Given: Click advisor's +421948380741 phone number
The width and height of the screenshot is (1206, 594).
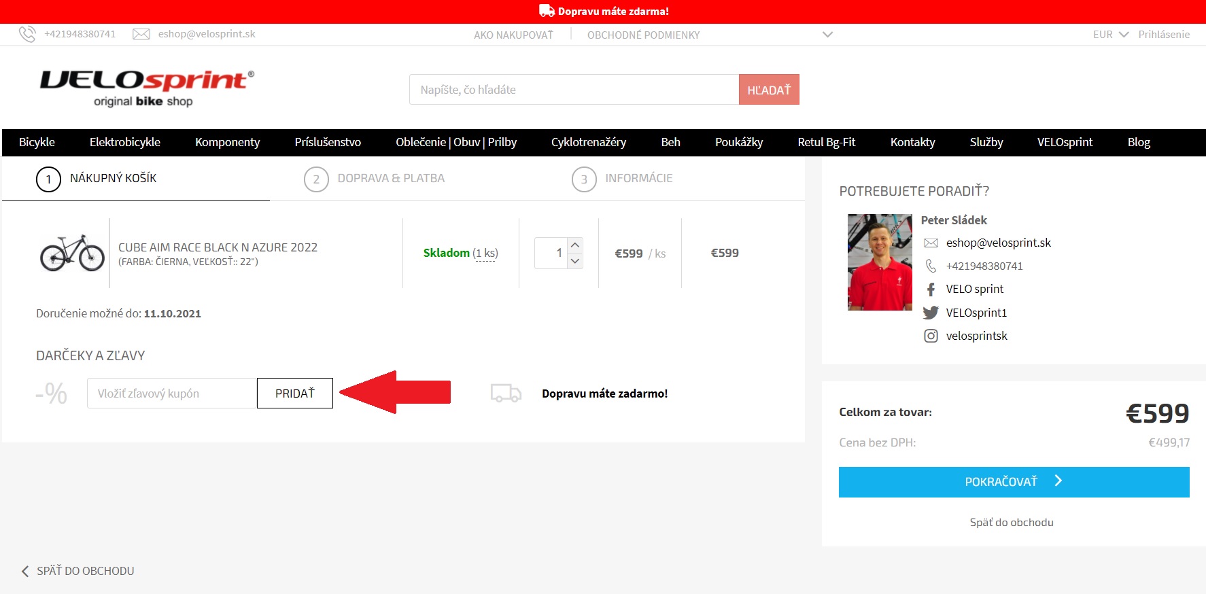Looking at the screenshot, I should 984,266.
